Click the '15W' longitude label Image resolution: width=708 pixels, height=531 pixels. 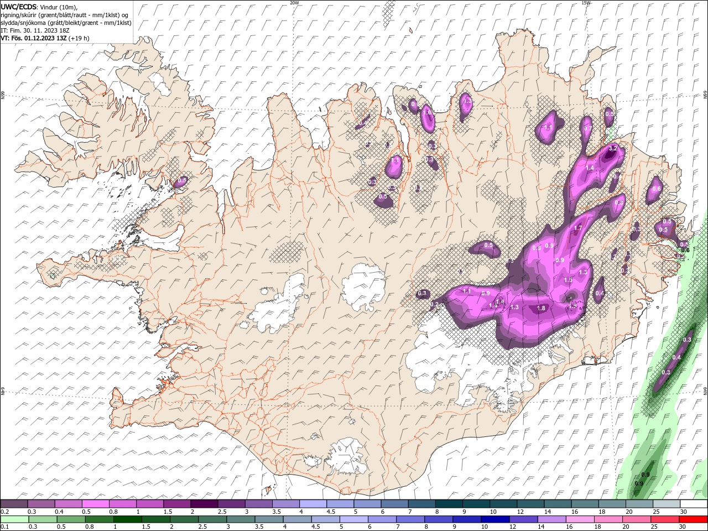[586, 3]
